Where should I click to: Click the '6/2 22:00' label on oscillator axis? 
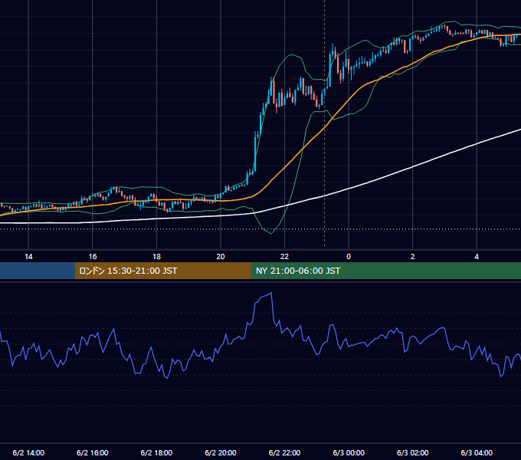coord(284,452)
